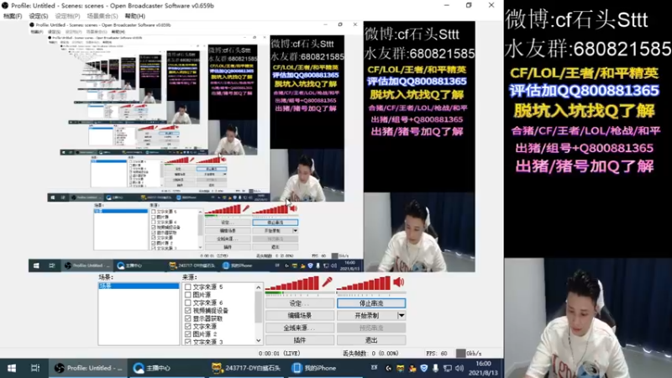This screenshot has width=672, height=378.
Task: Click the microphone tray icon
Action: [x=435, y=368]
